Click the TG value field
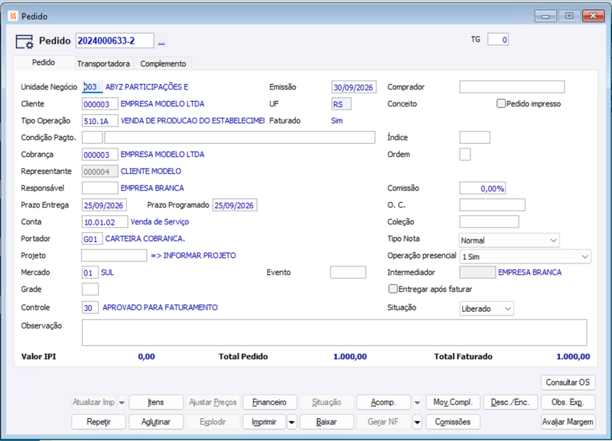 pyautogui.click(x=498, y=40)
